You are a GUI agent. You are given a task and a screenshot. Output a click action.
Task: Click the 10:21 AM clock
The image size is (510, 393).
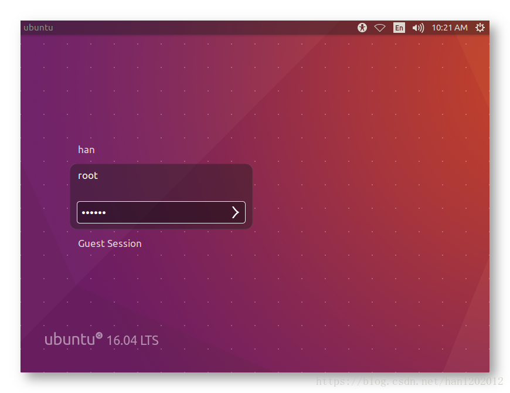450,28
